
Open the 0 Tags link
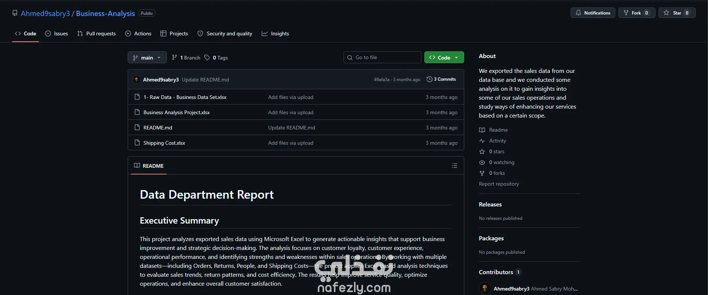216,58
